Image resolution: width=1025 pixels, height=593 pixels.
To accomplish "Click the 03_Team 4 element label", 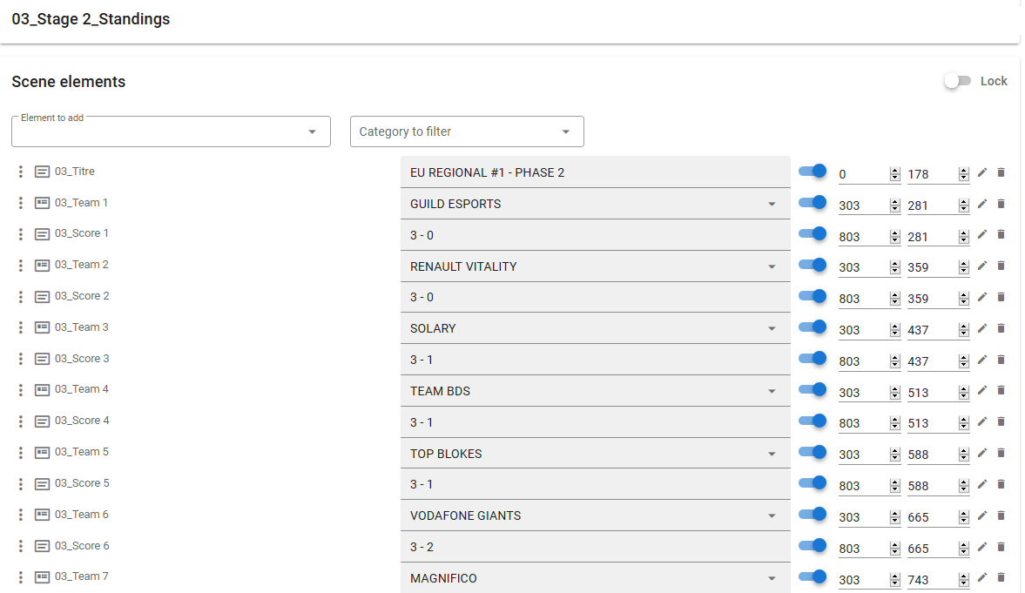I will point(82,389).
